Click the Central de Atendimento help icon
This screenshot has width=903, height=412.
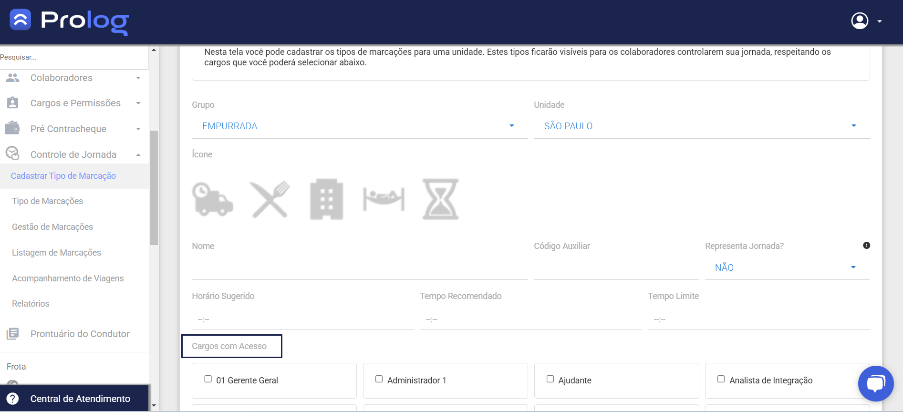pyautogui.click(x=13, y=399)
